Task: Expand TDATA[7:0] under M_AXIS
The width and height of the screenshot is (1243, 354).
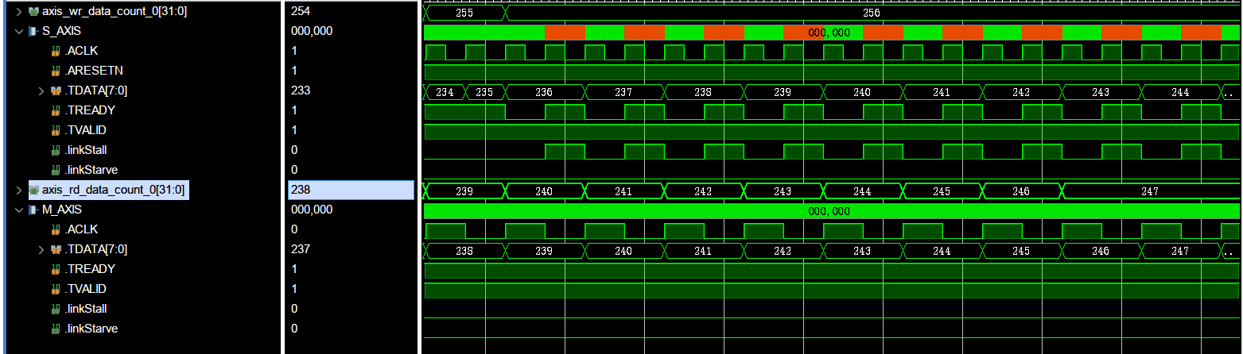Action: (41, 250)
